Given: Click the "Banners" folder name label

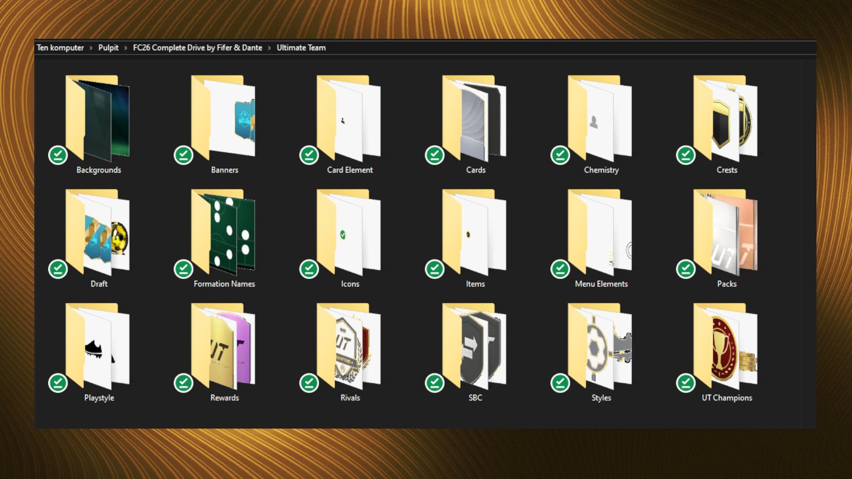Looking at the screenshot, I should point(224,170).
